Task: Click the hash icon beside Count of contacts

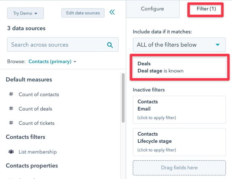Action: coord(11,94)
